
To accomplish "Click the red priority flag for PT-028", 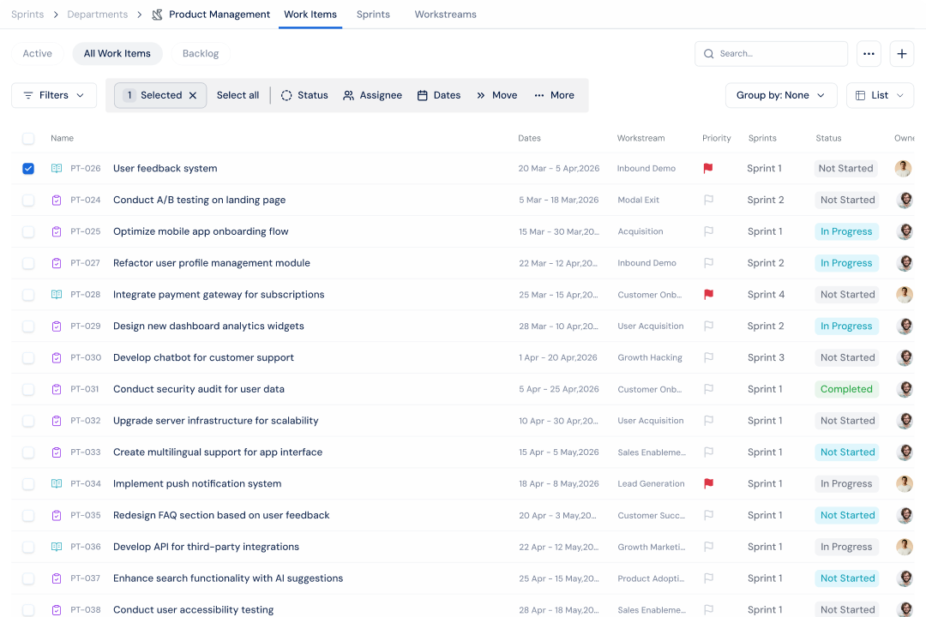I will pos(708,295).
